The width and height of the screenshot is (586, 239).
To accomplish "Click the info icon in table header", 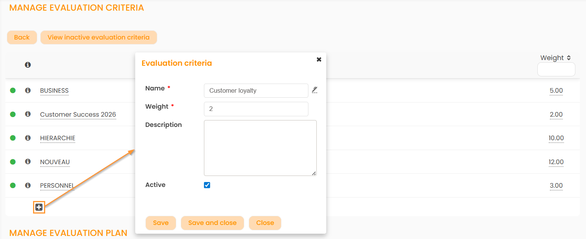I will (x=28, y=65).
